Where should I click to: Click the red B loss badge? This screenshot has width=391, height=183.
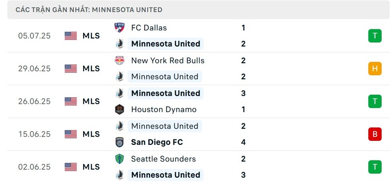pyautogui.click(x=375, y=134)
